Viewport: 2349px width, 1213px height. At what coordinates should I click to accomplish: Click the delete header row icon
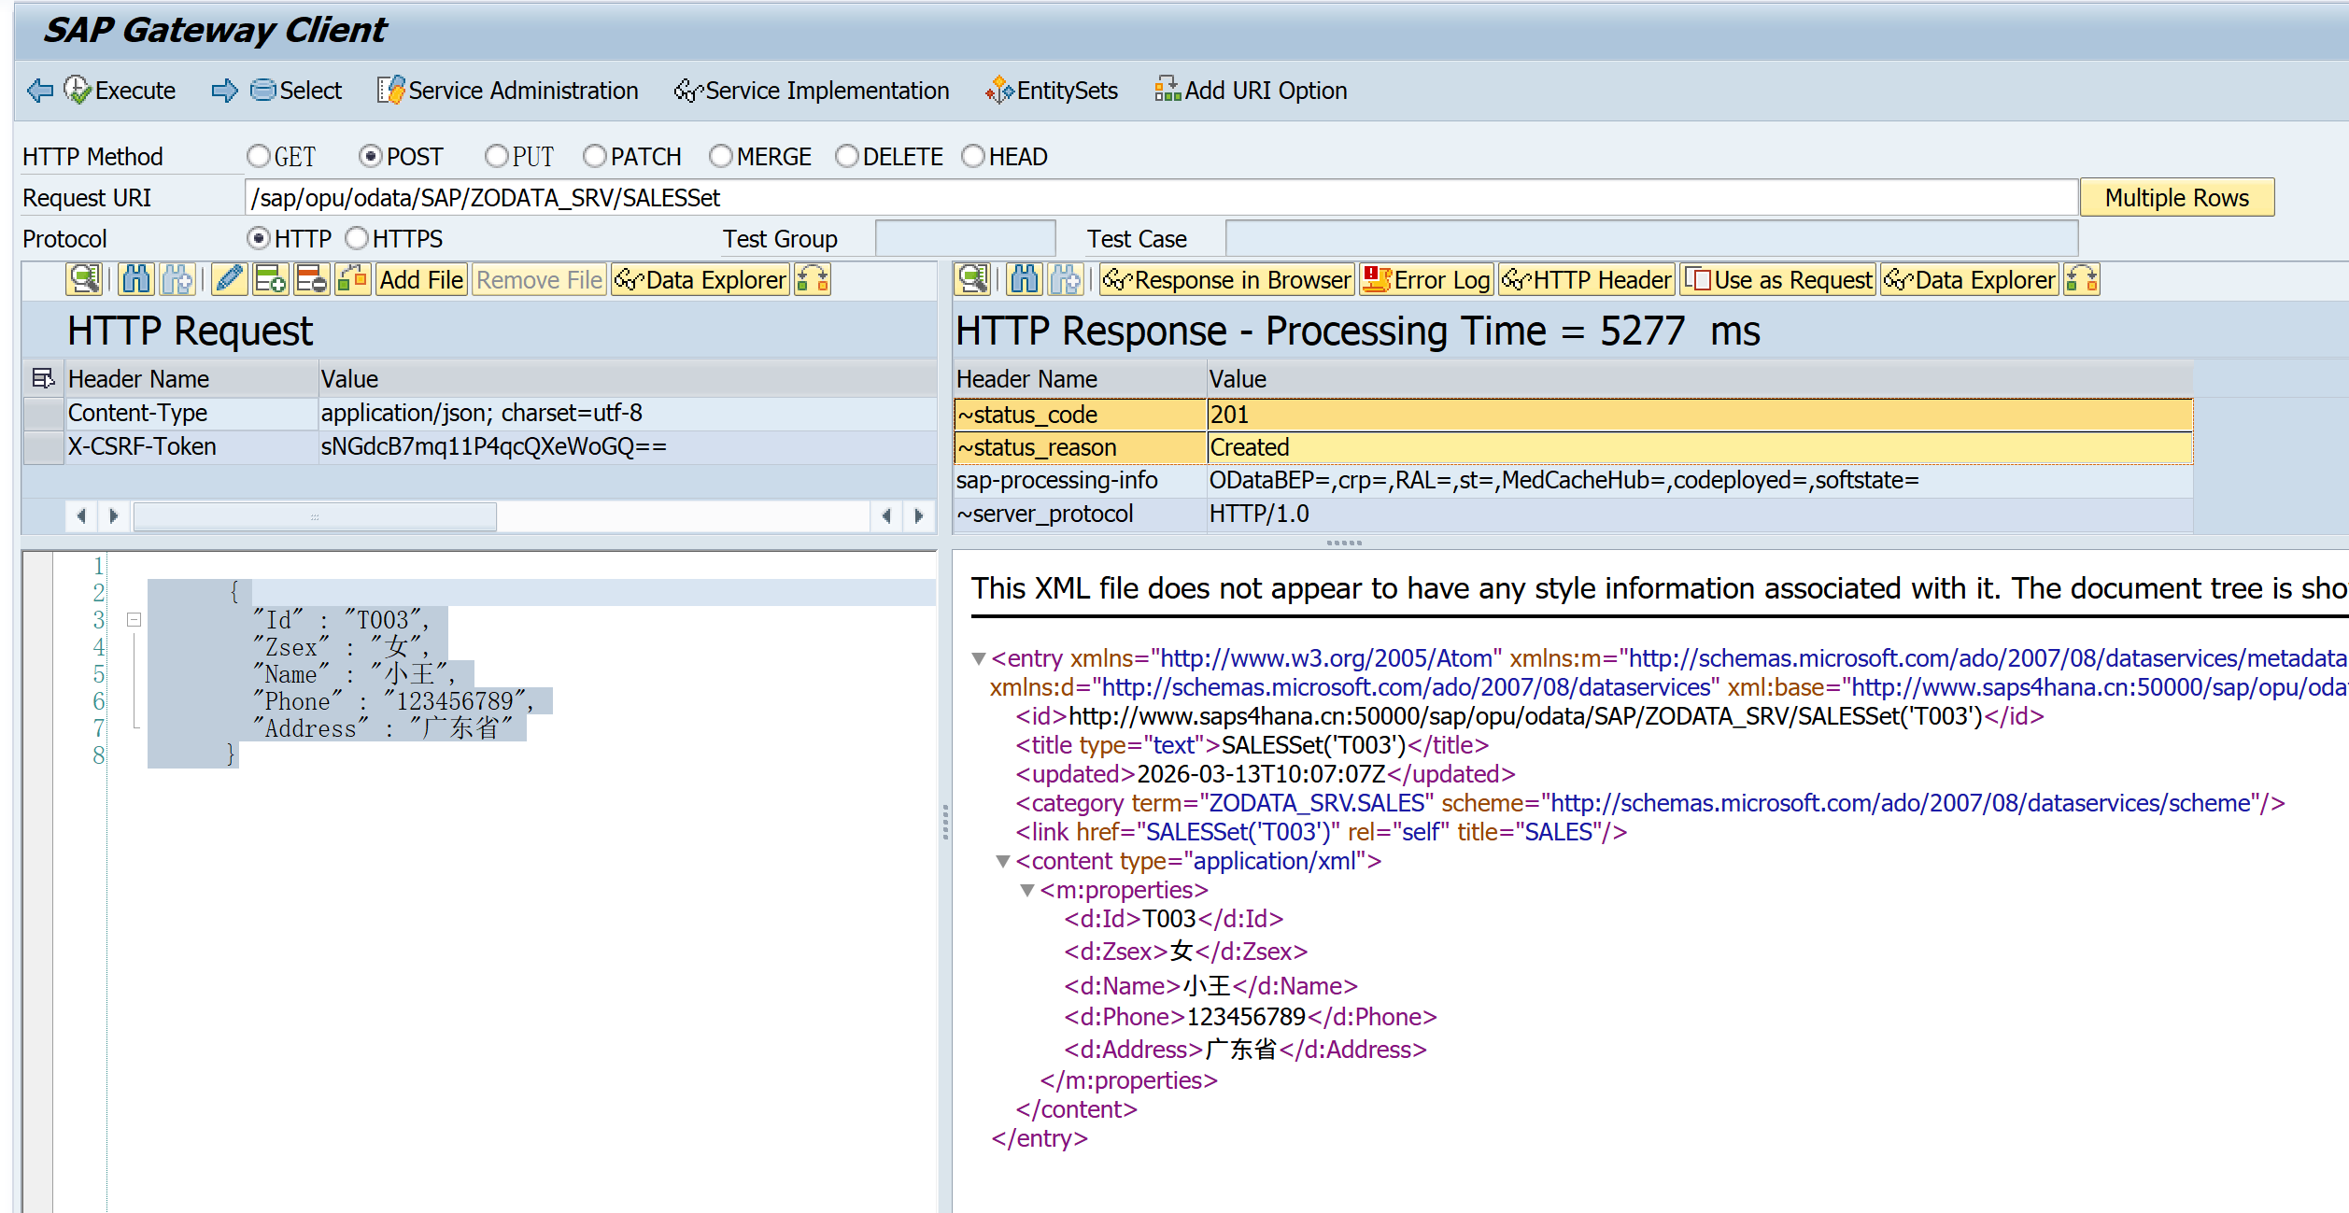click(x=311, y=280)
